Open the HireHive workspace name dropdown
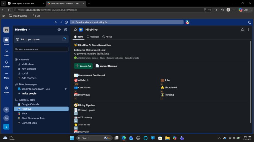The height and width of the screenshot is (142, 254). (22, 29)
